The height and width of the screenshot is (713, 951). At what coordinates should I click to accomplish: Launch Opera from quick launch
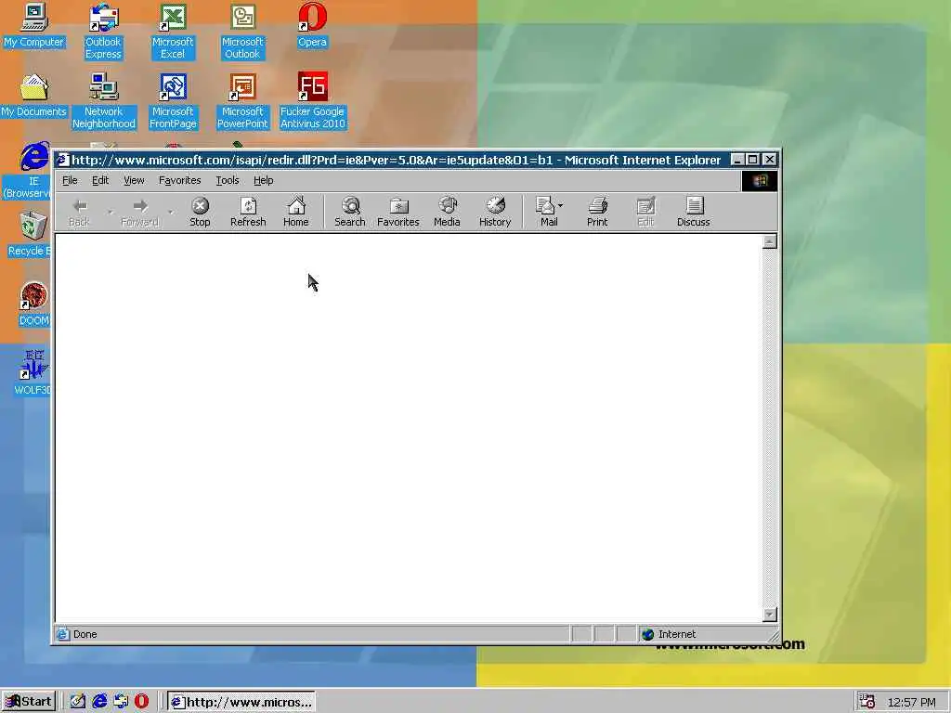[x=141, y=702]
